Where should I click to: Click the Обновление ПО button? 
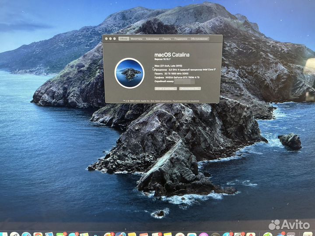(190, 88)
